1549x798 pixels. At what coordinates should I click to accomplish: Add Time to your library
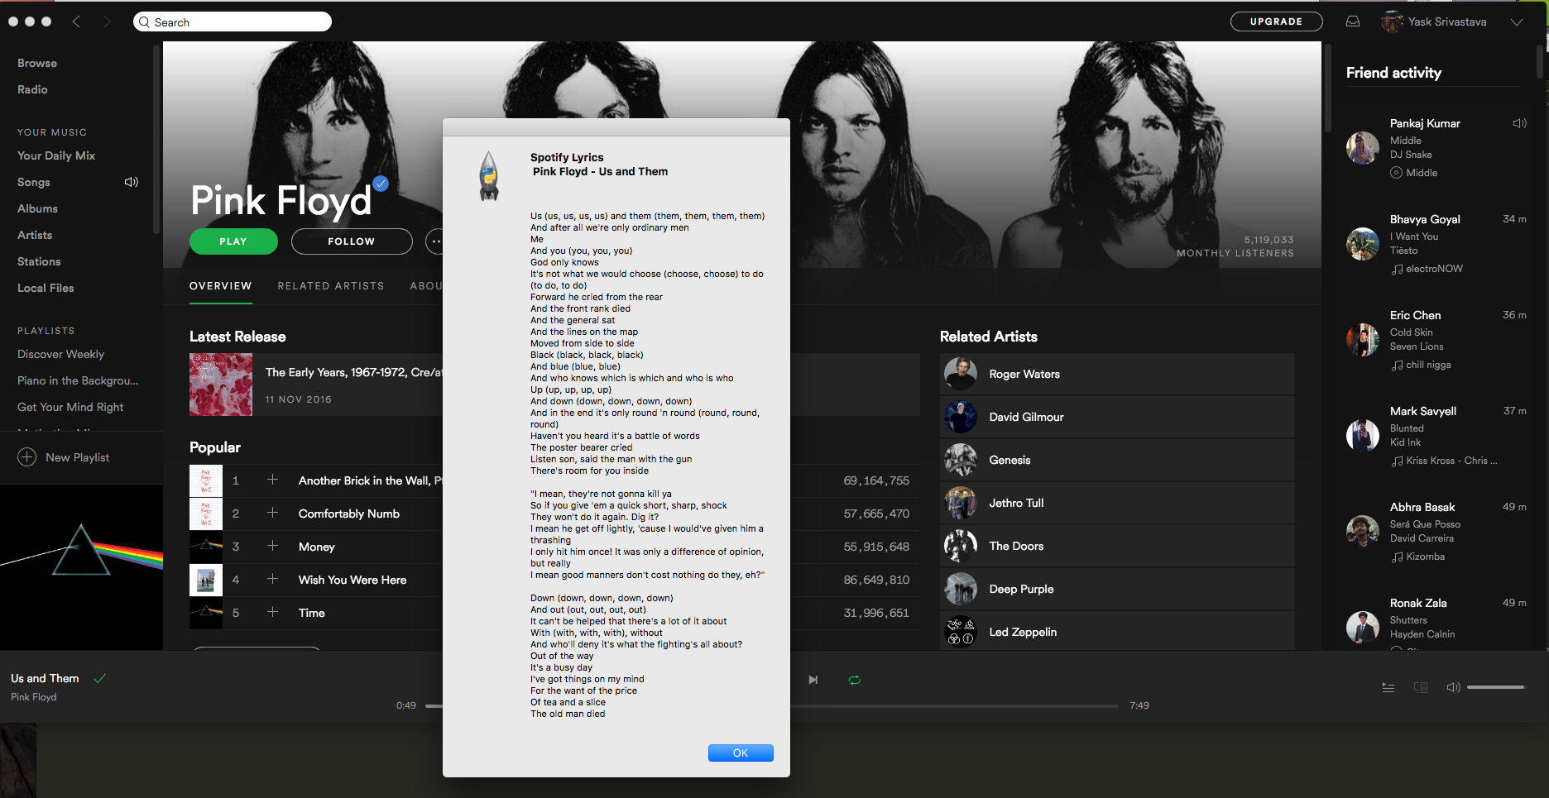coord(272,612)
